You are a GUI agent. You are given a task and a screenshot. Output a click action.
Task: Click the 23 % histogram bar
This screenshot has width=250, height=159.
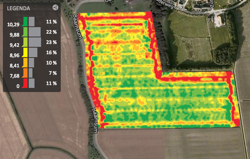pyautogui.click(x=35, y=42)
